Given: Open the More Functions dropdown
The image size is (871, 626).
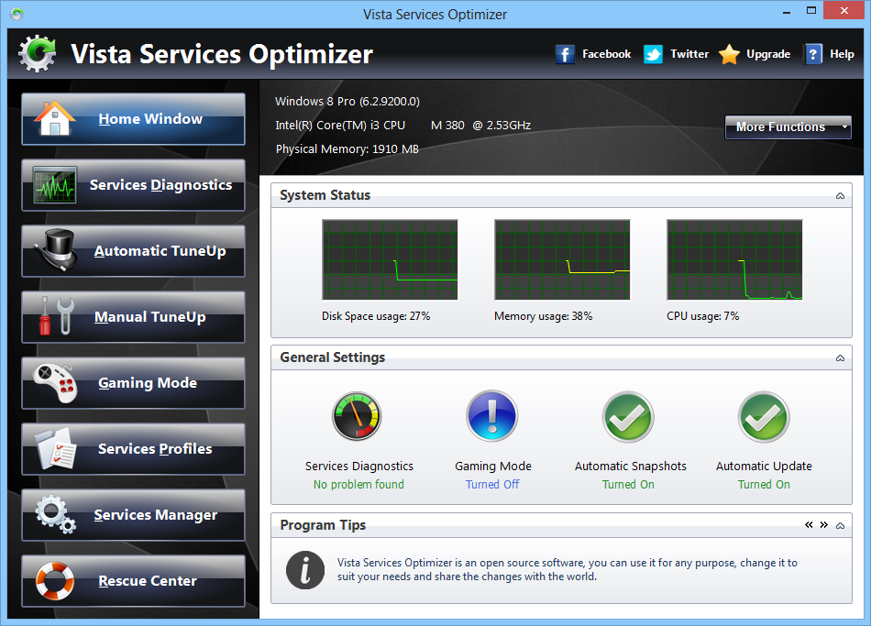Looking at the screenshot, I should (788, 126).
